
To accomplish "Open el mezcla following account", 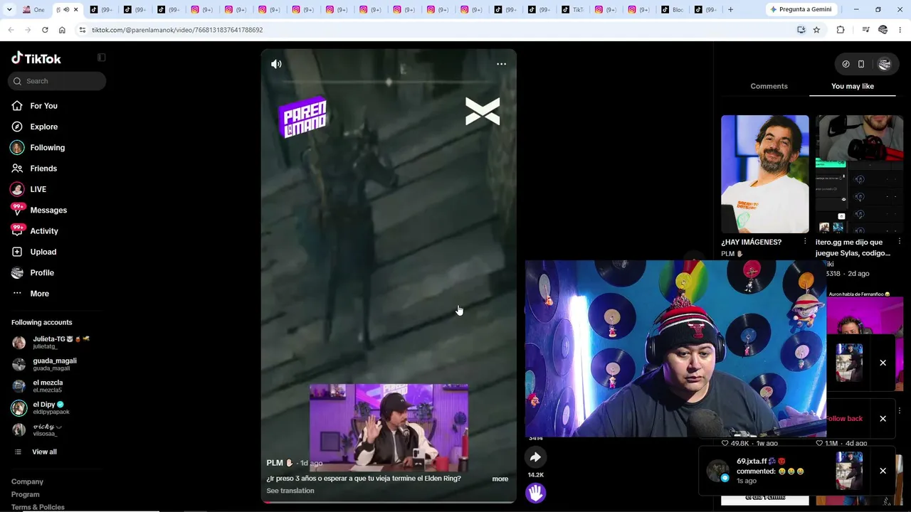I will (x=48, y=386).
